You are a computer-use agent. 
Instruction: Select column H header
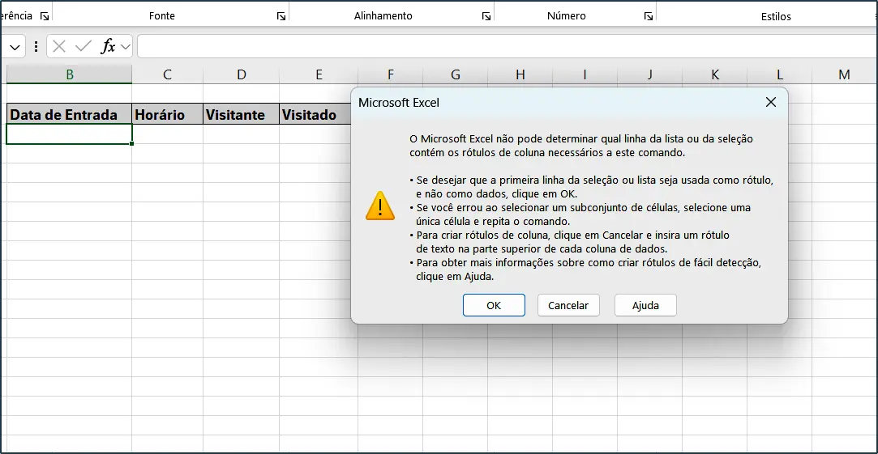pyautogui.click(x=520, y=74)
